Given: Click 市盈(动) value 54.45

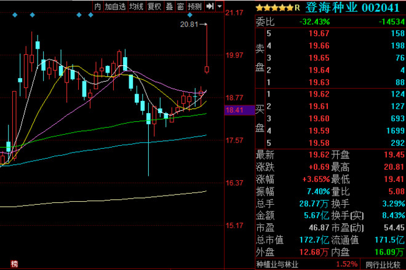Looking at the screenshot, I should coord(394,228).
